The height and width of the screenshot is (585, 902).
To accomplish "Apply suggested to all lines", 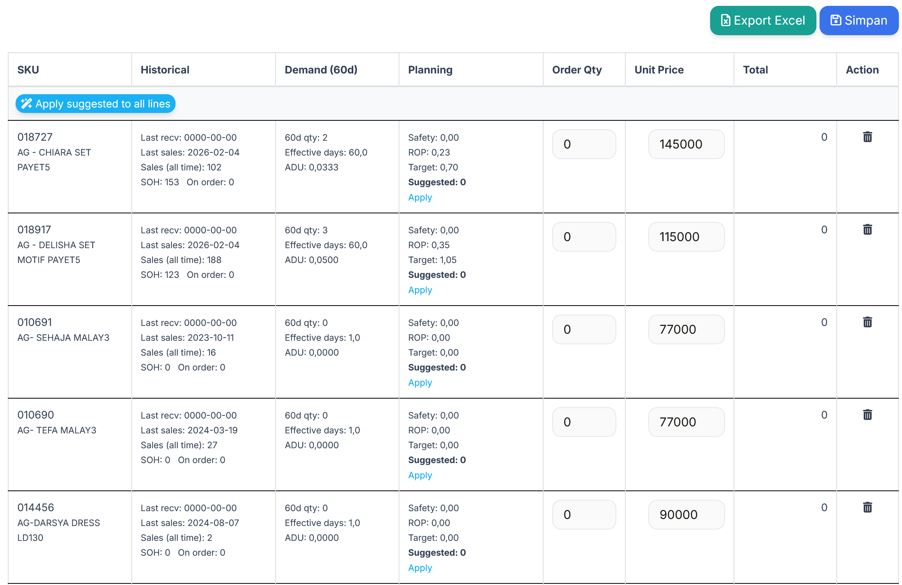I will (95, 104).
